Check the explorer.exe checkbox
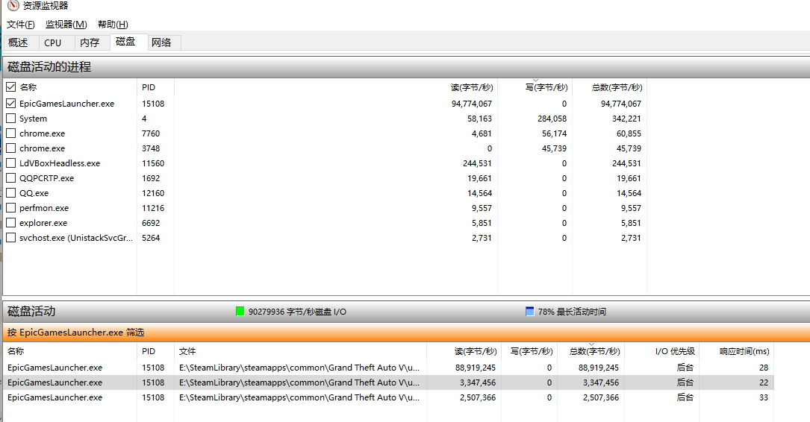The image size is (810, 422). (x=11, y=223)
